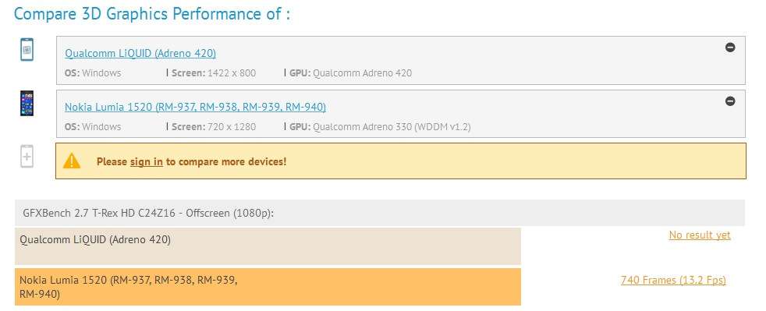Click the 'Please sign in to compare' banner
The image size is (766, 311).
(401, 161)
